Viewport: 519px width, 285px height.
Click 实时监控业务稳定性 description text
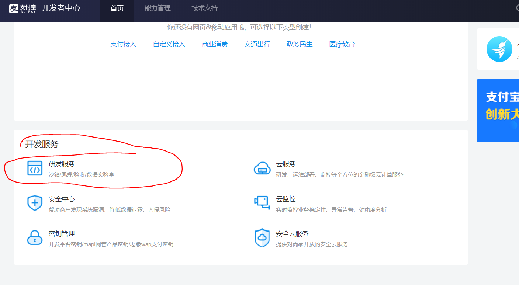pos(331,210)
